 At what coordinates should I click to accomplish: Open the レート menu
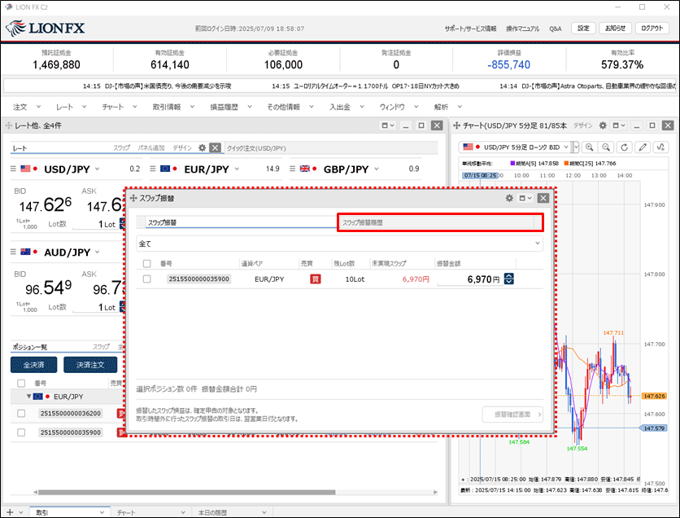[71, 107]
